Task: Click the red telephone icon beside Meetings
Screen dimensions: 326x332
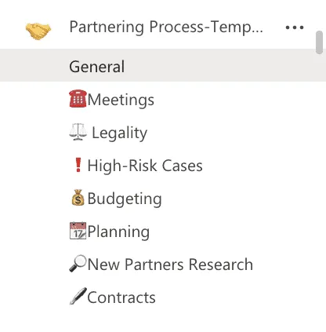Action: (x=78, y=99)
